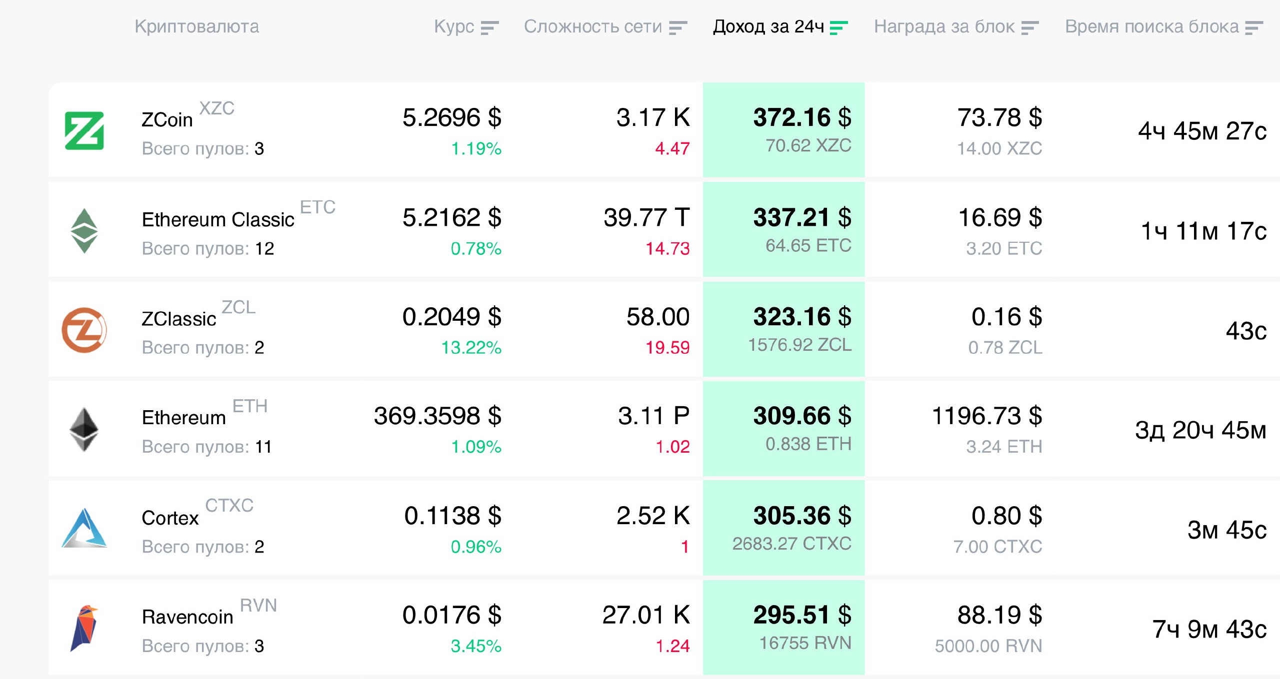This screenshot has width=1280, height=679.
Task: Click the Cortex blue triangle logo icon
Action: (x=84, y=528)
